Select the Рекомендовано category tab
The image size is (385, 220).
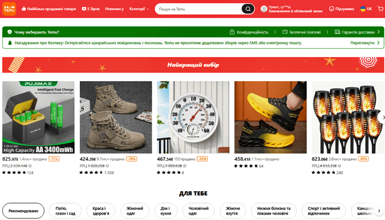(x=23, y=211)
